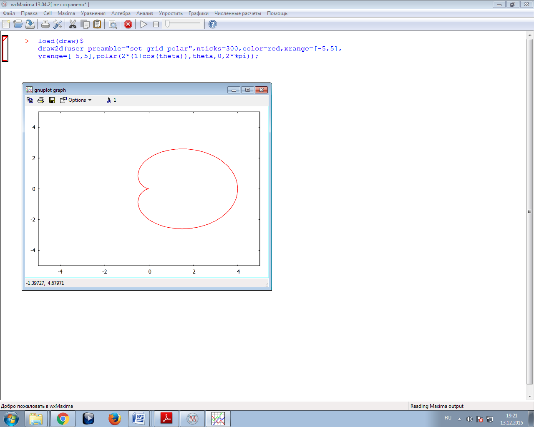The width and height of the screenshot is (534, 427).
Task: Click the New document icon in toolbar
Action: point(6,24)
